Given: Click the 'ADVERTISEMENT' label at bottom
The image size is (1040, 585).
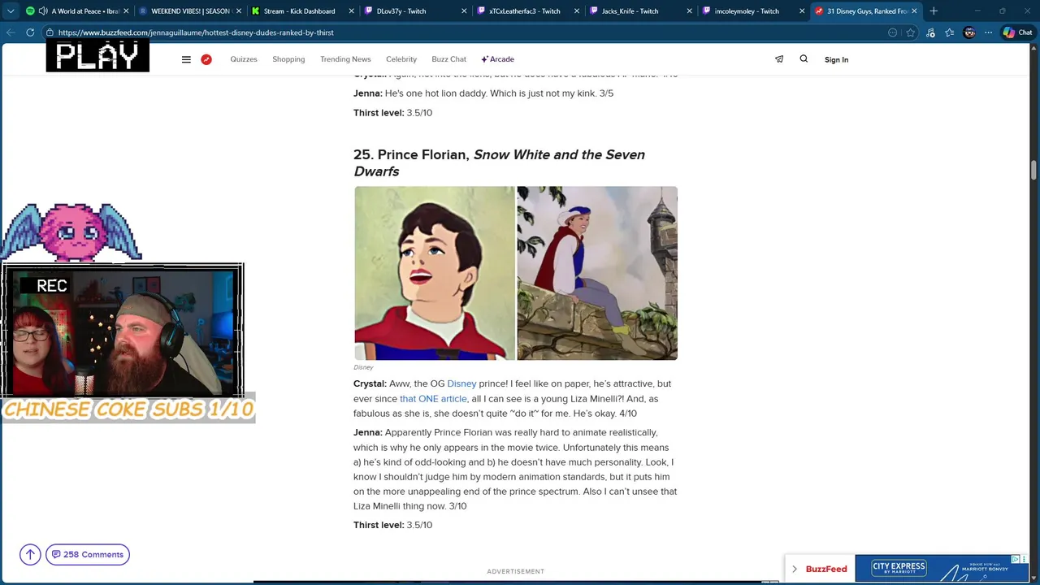Looking at the screenshot, I should point(515,571).
